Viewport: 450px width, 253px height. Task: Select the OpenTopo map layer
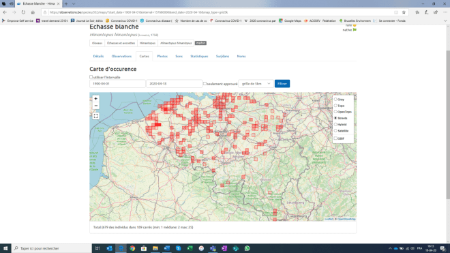coord(335,112)
